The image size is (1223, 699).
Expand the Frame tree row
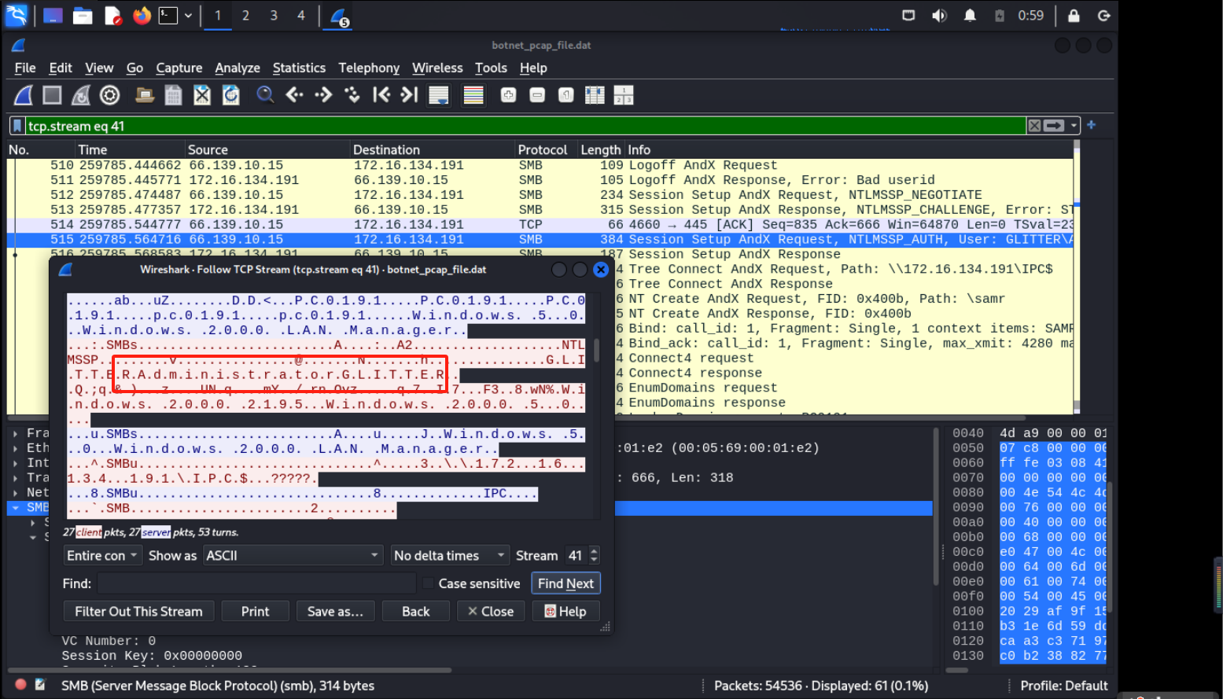[x=16, y=433]
